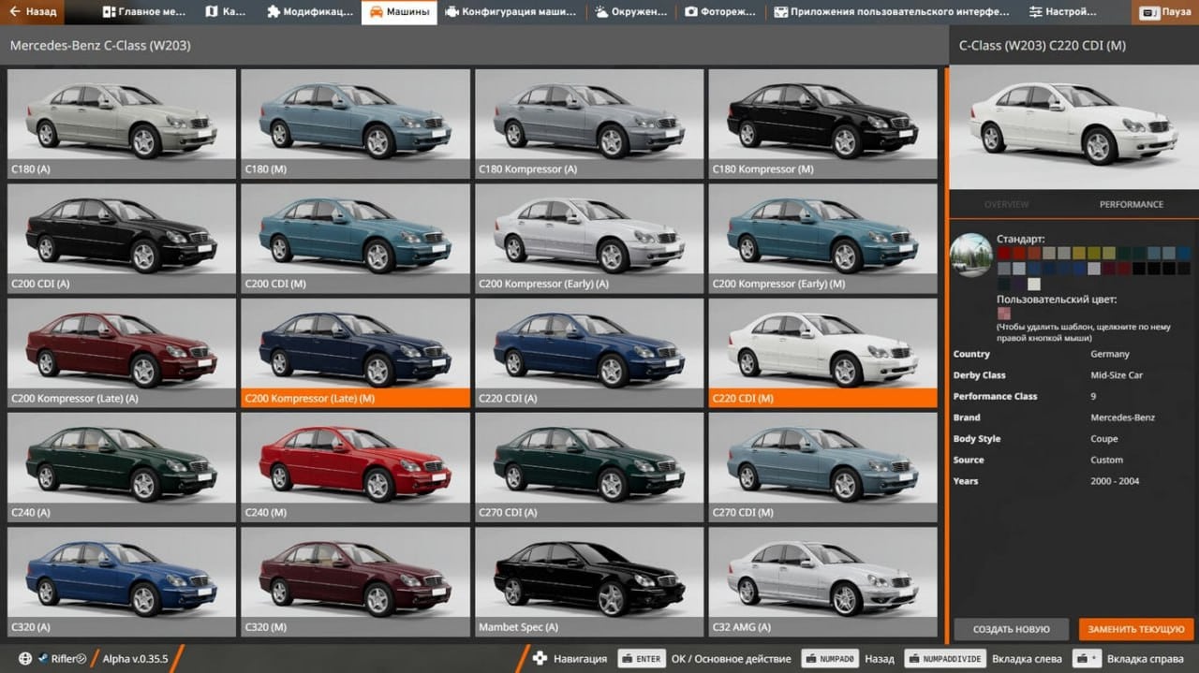Select C200 Kompressor (Late) (A) thumbnail
Viewport: 1199px width, 673px height.
tap(122, 353)
